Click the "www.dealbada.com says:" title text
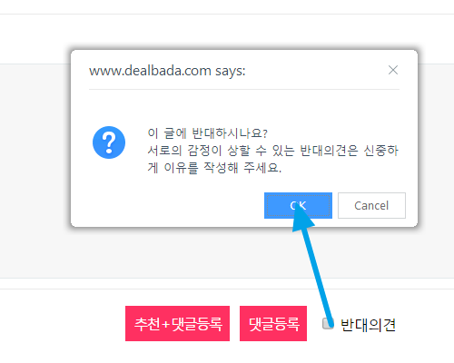The image size is (454, 363). 167,71
